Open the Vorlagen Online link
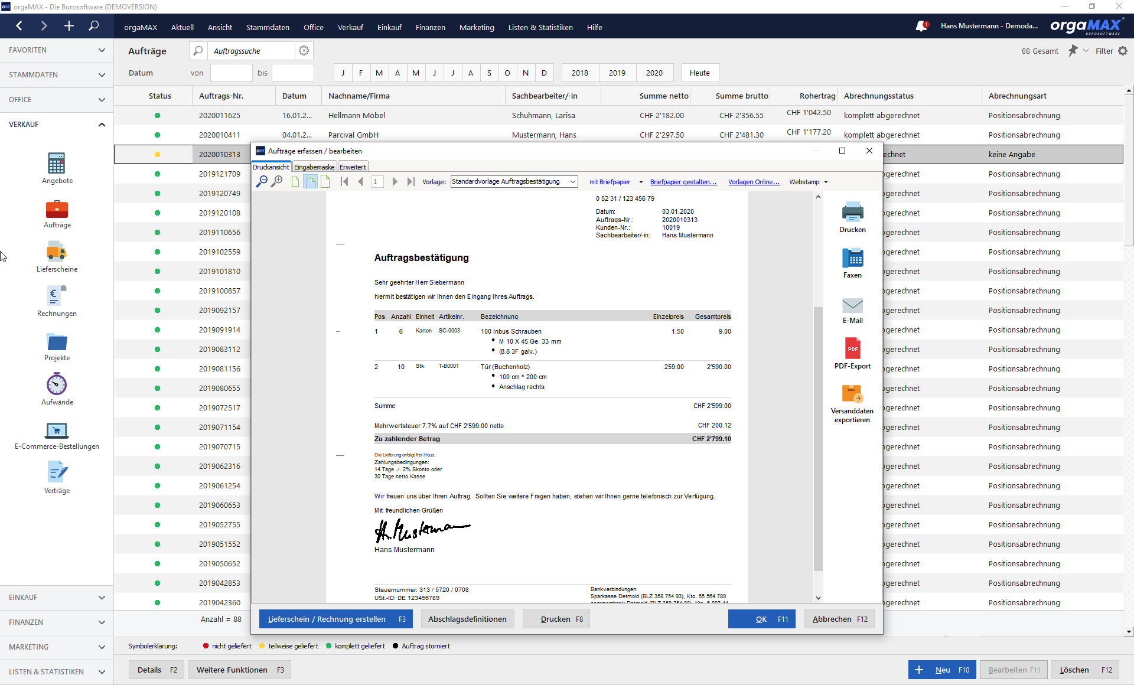 coord(754,182)
